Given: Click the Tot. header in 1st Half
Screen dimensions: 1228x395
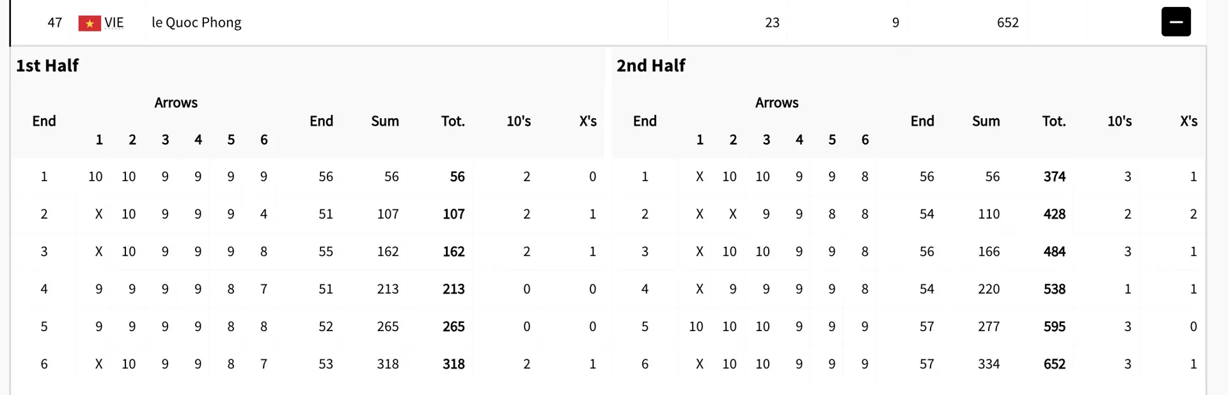Looking at the screenshot, I should tap(453, 121).
